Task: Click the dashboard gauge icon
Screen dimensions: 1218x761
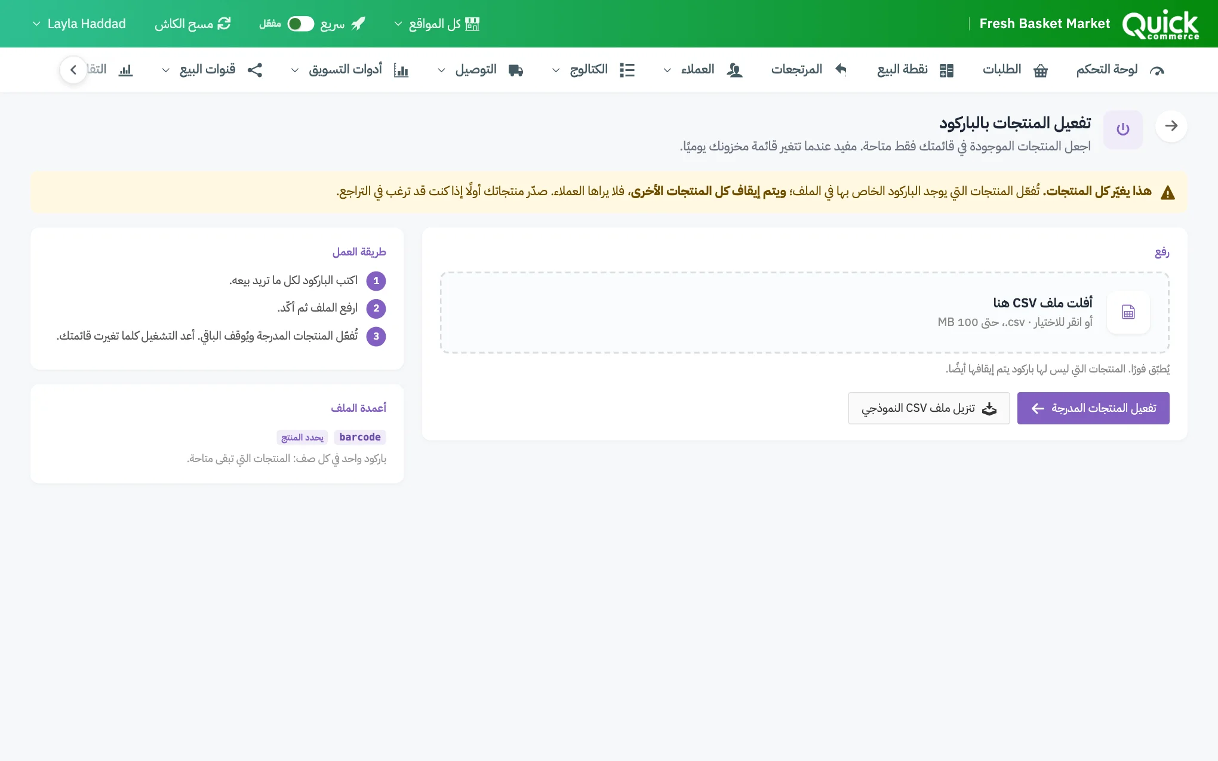Action: click(x=1157, y=70)
